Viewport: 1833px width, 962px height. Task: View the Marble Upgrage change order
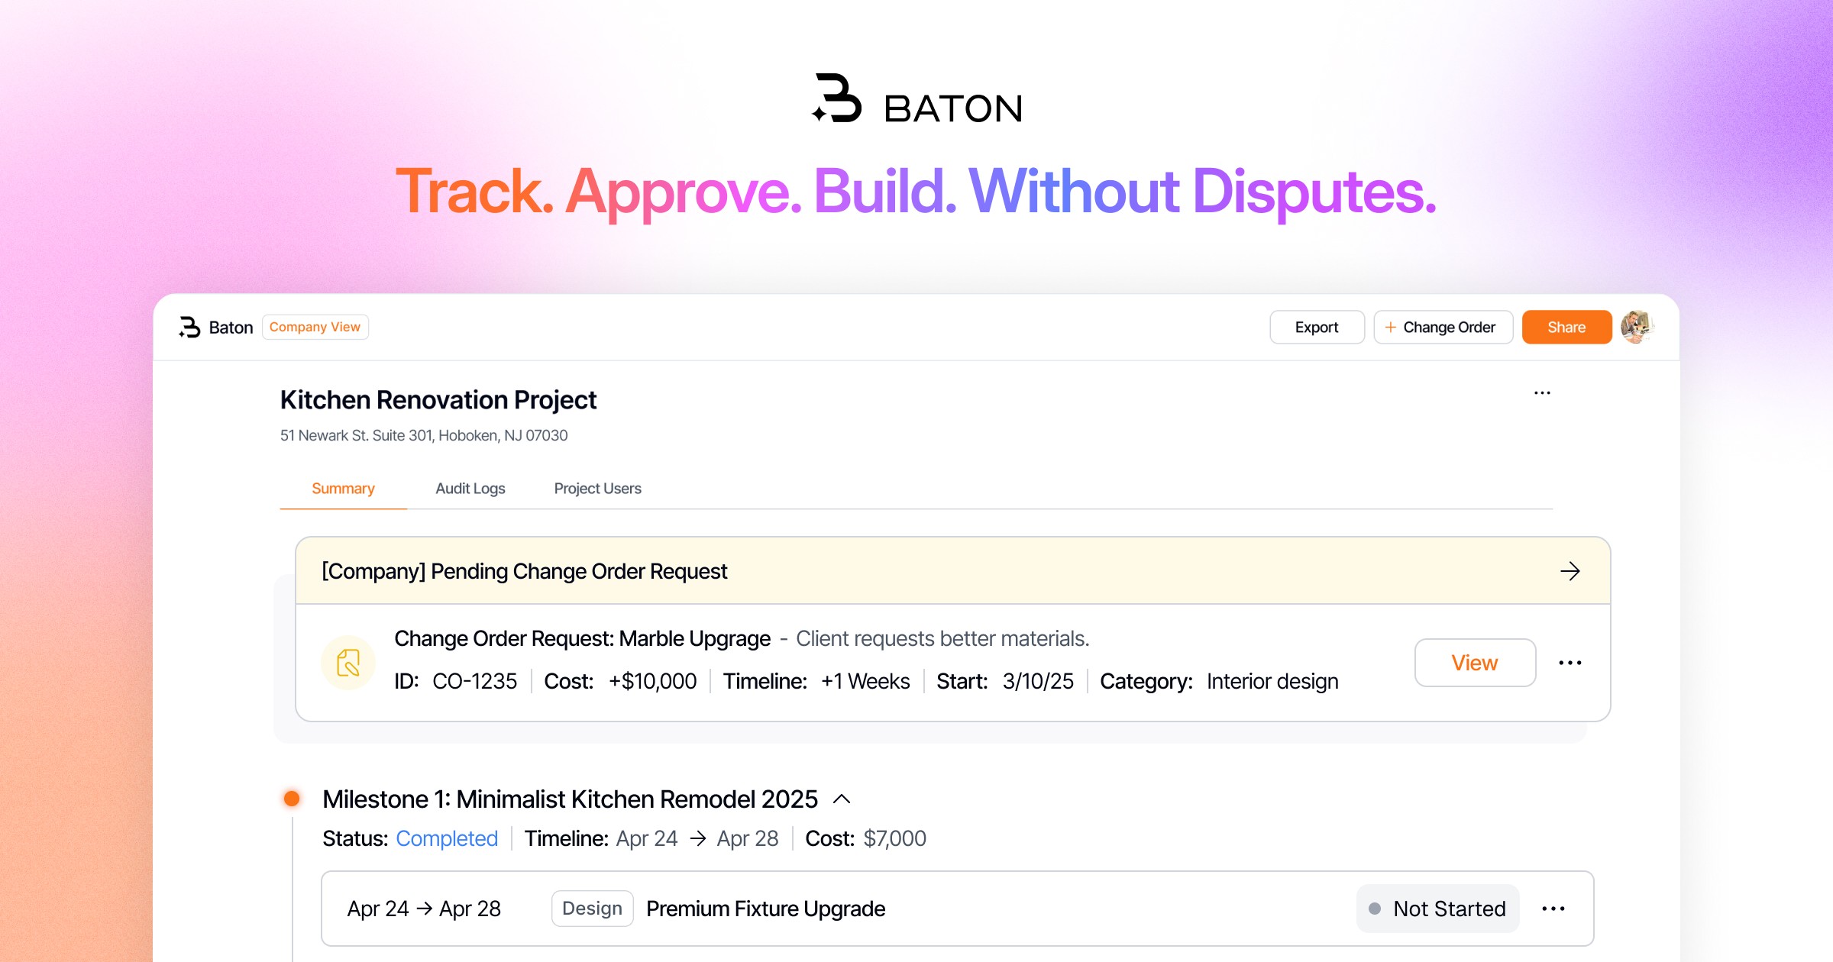pyautogui.click(x=1474, y=663)
